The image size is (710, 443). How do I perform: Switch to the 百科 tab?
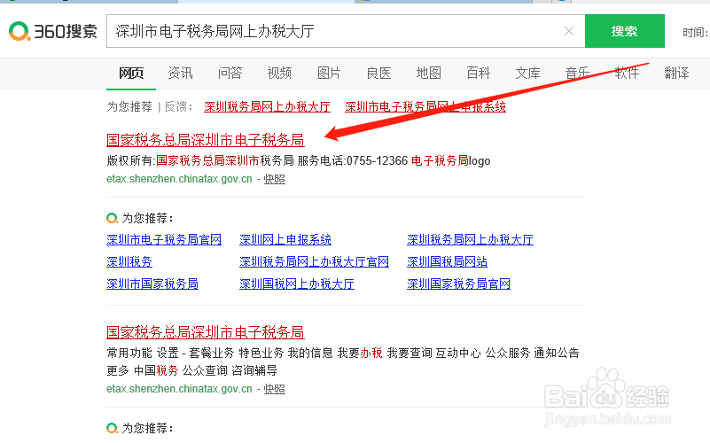click(479, 73)
